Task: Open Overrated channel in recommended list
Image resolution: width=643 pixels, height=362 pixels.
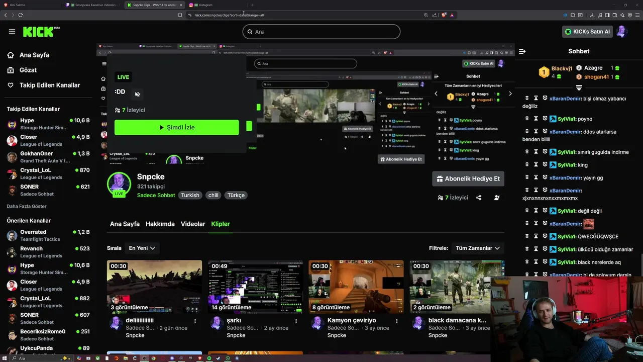Action: tap(48, 235)
